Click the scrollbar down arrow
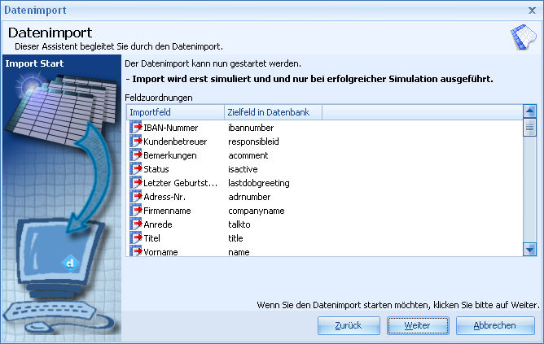 coord(529,250)
